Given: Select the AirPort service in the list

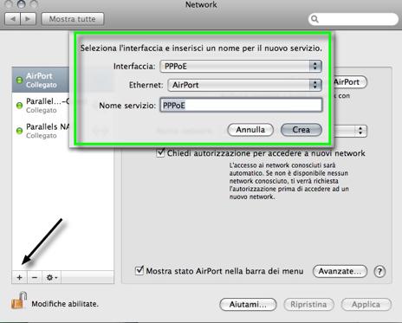Looking at the screenshot, I should click(x=41, y=80).
